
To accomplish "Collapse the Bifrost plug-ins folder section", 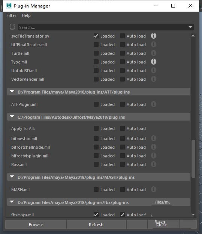I will [x=12, y=117].
